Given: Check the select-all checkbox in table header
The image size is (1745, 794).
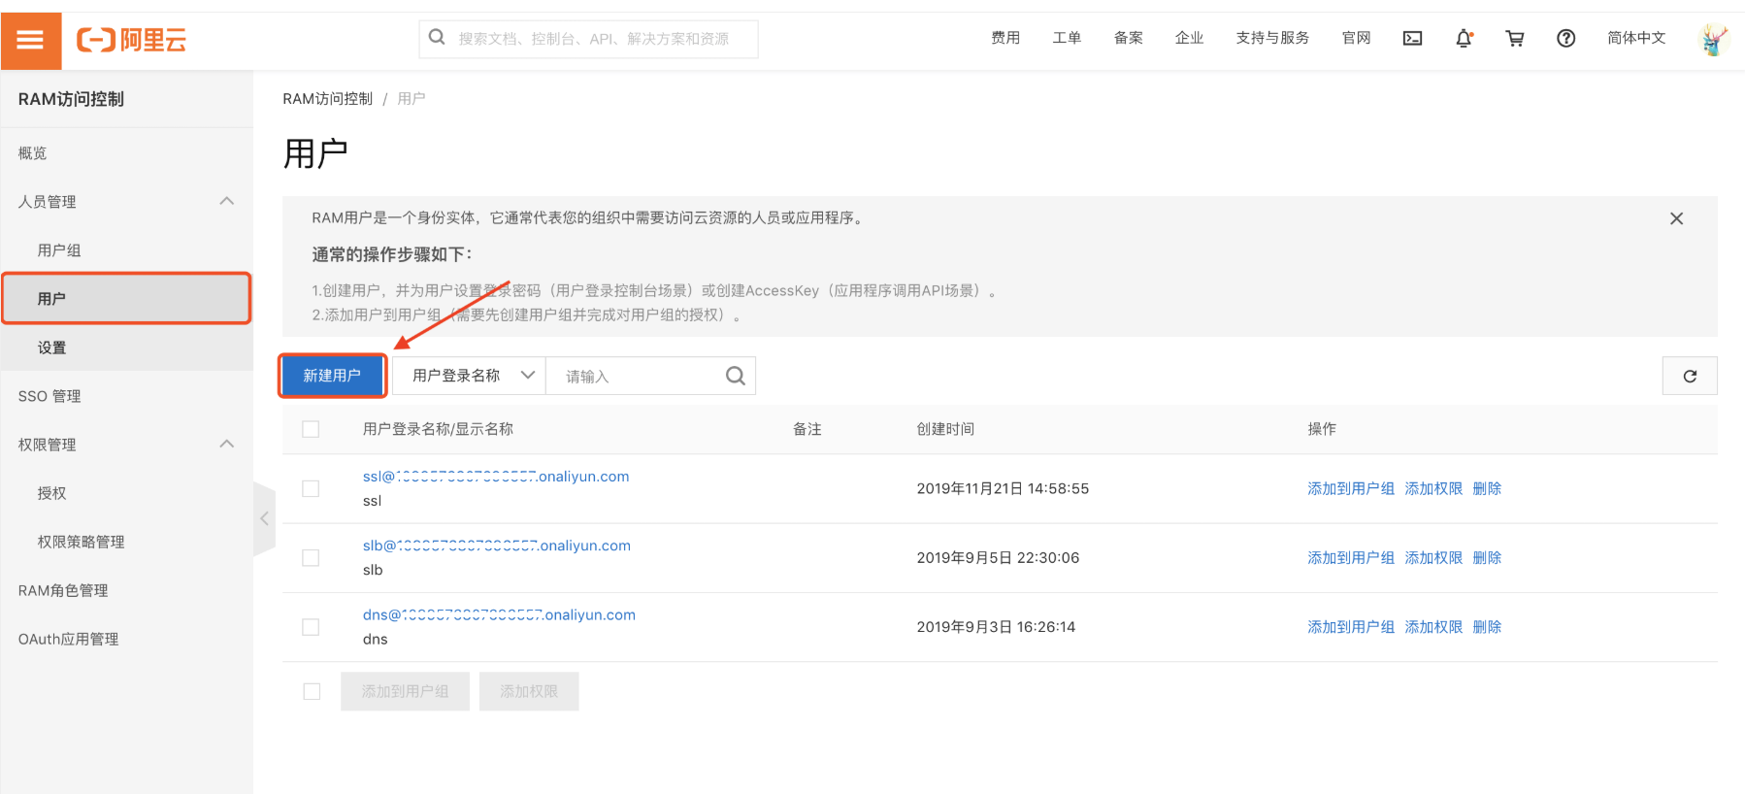Looking at the screenshot, I should point(311,429).
